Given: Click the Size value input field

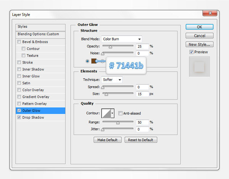Looking at the screenshot, I should tap(142, 94).
